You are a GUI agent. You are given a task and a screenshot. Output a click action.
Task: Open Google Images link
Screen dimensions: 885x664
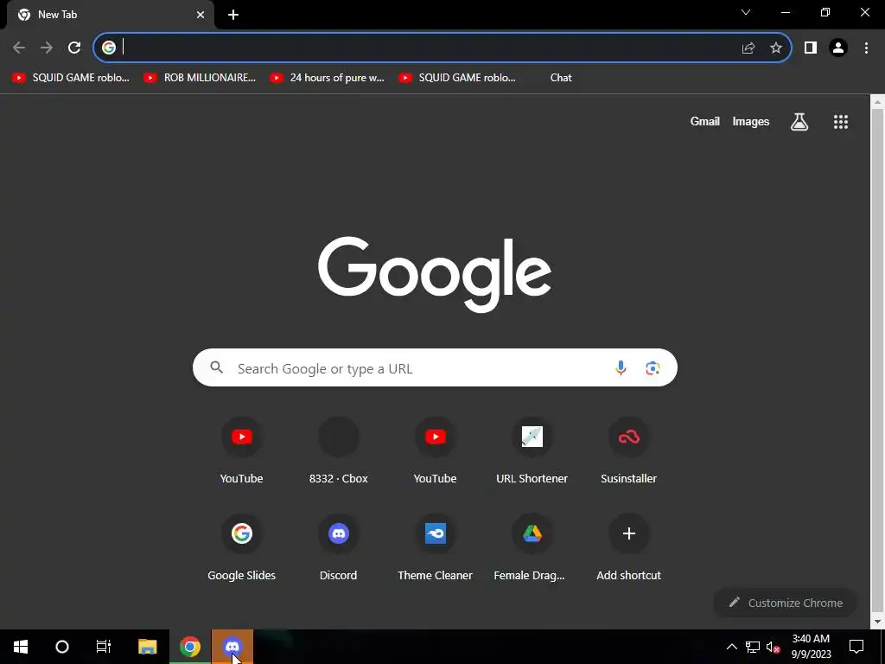(x=751, y=121)
